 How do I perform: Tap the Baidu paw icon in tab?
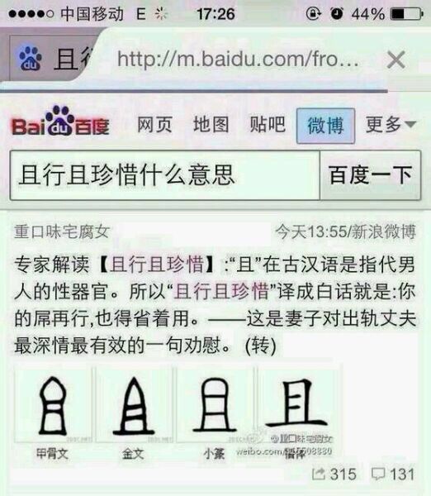pyautogui.click(x=30, y=58)
